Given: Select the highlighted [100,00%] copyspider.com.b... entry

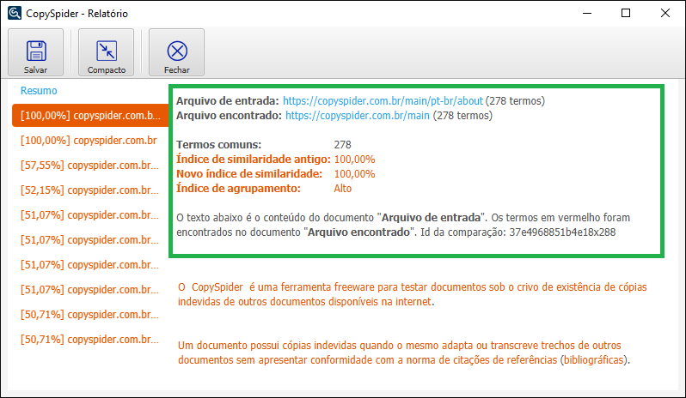Looking at the screenshot, I should coord(90,116).
